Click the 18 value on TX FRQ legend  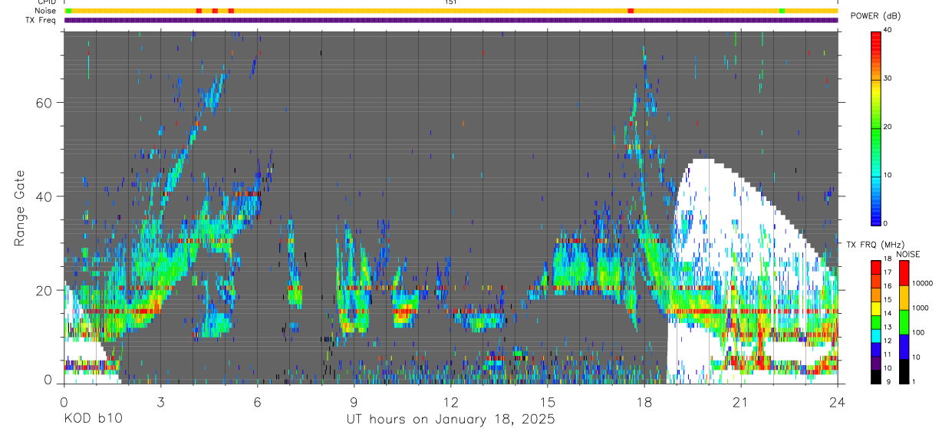coord(888,259)
